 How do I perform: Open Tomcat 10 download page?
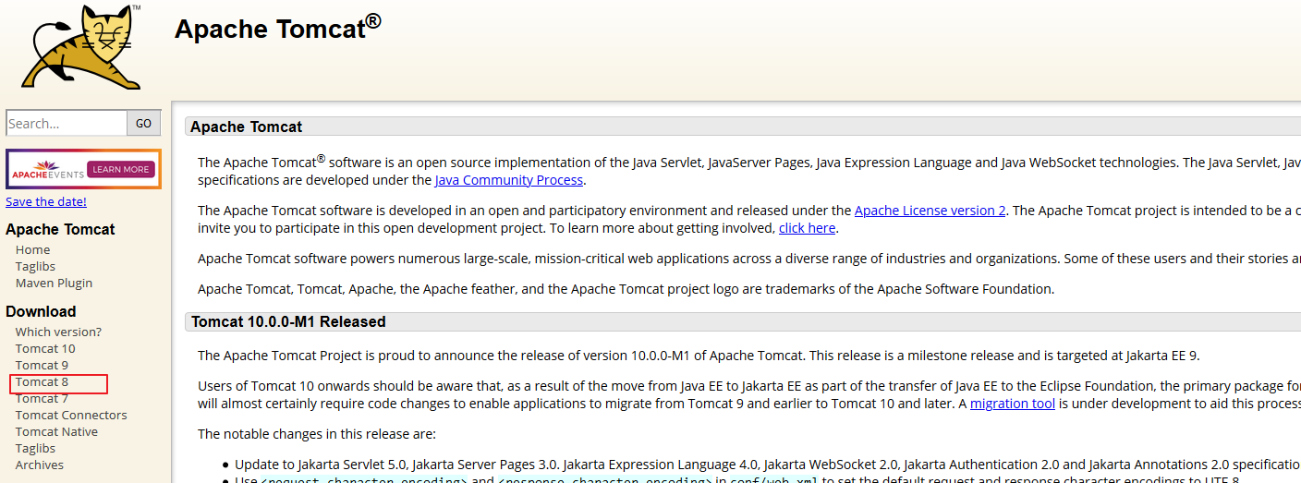click(x=45, y=348)
